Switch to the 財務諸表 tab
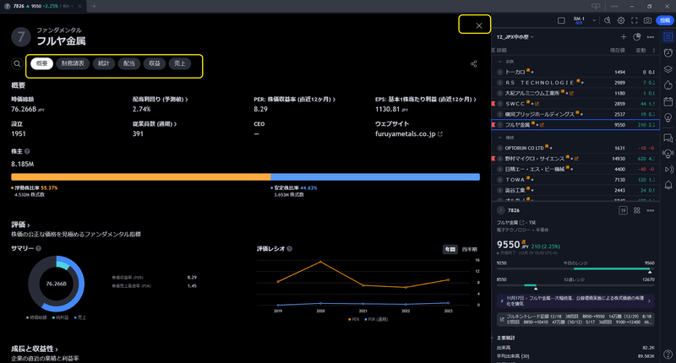 [73, 63]
